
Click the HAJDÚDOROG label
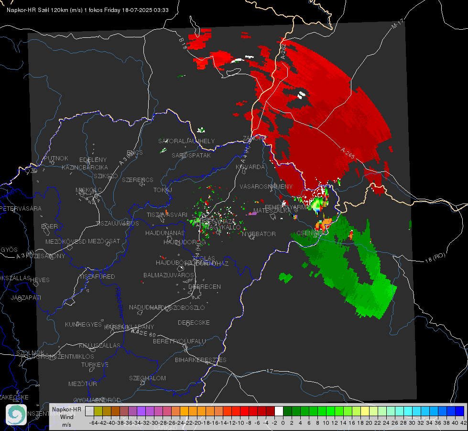[x=185, y=242]
